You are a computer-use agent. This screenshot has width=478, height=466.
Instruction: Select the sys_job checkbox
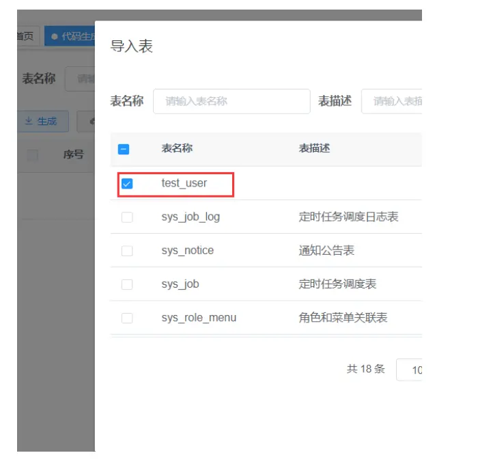(127, 284)
